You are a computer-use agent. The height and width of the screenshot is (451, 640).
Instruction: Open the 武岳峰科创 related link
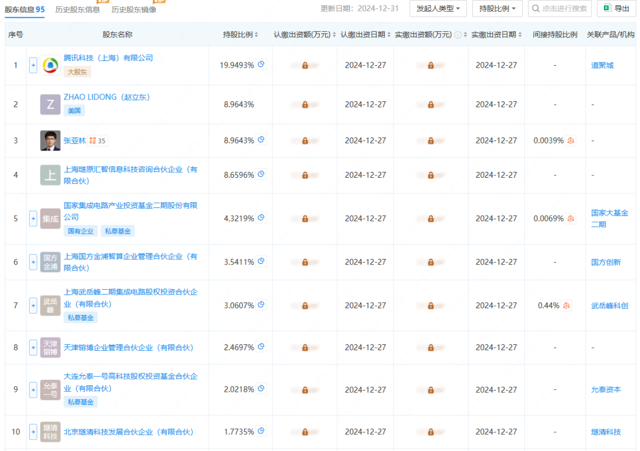(x=609, y=305)
